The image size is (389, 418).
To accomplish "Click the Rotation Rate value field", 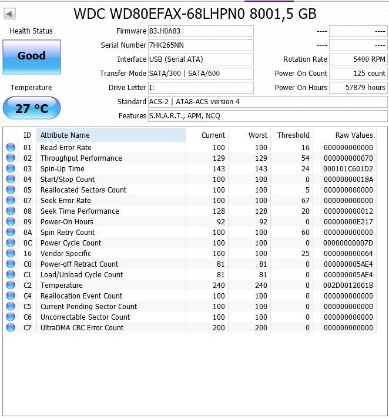I will (358, 59).
